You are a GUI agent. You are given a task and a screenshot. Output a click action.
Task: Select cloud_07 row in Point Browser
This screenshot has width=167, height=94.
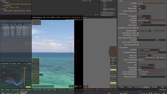16,29
